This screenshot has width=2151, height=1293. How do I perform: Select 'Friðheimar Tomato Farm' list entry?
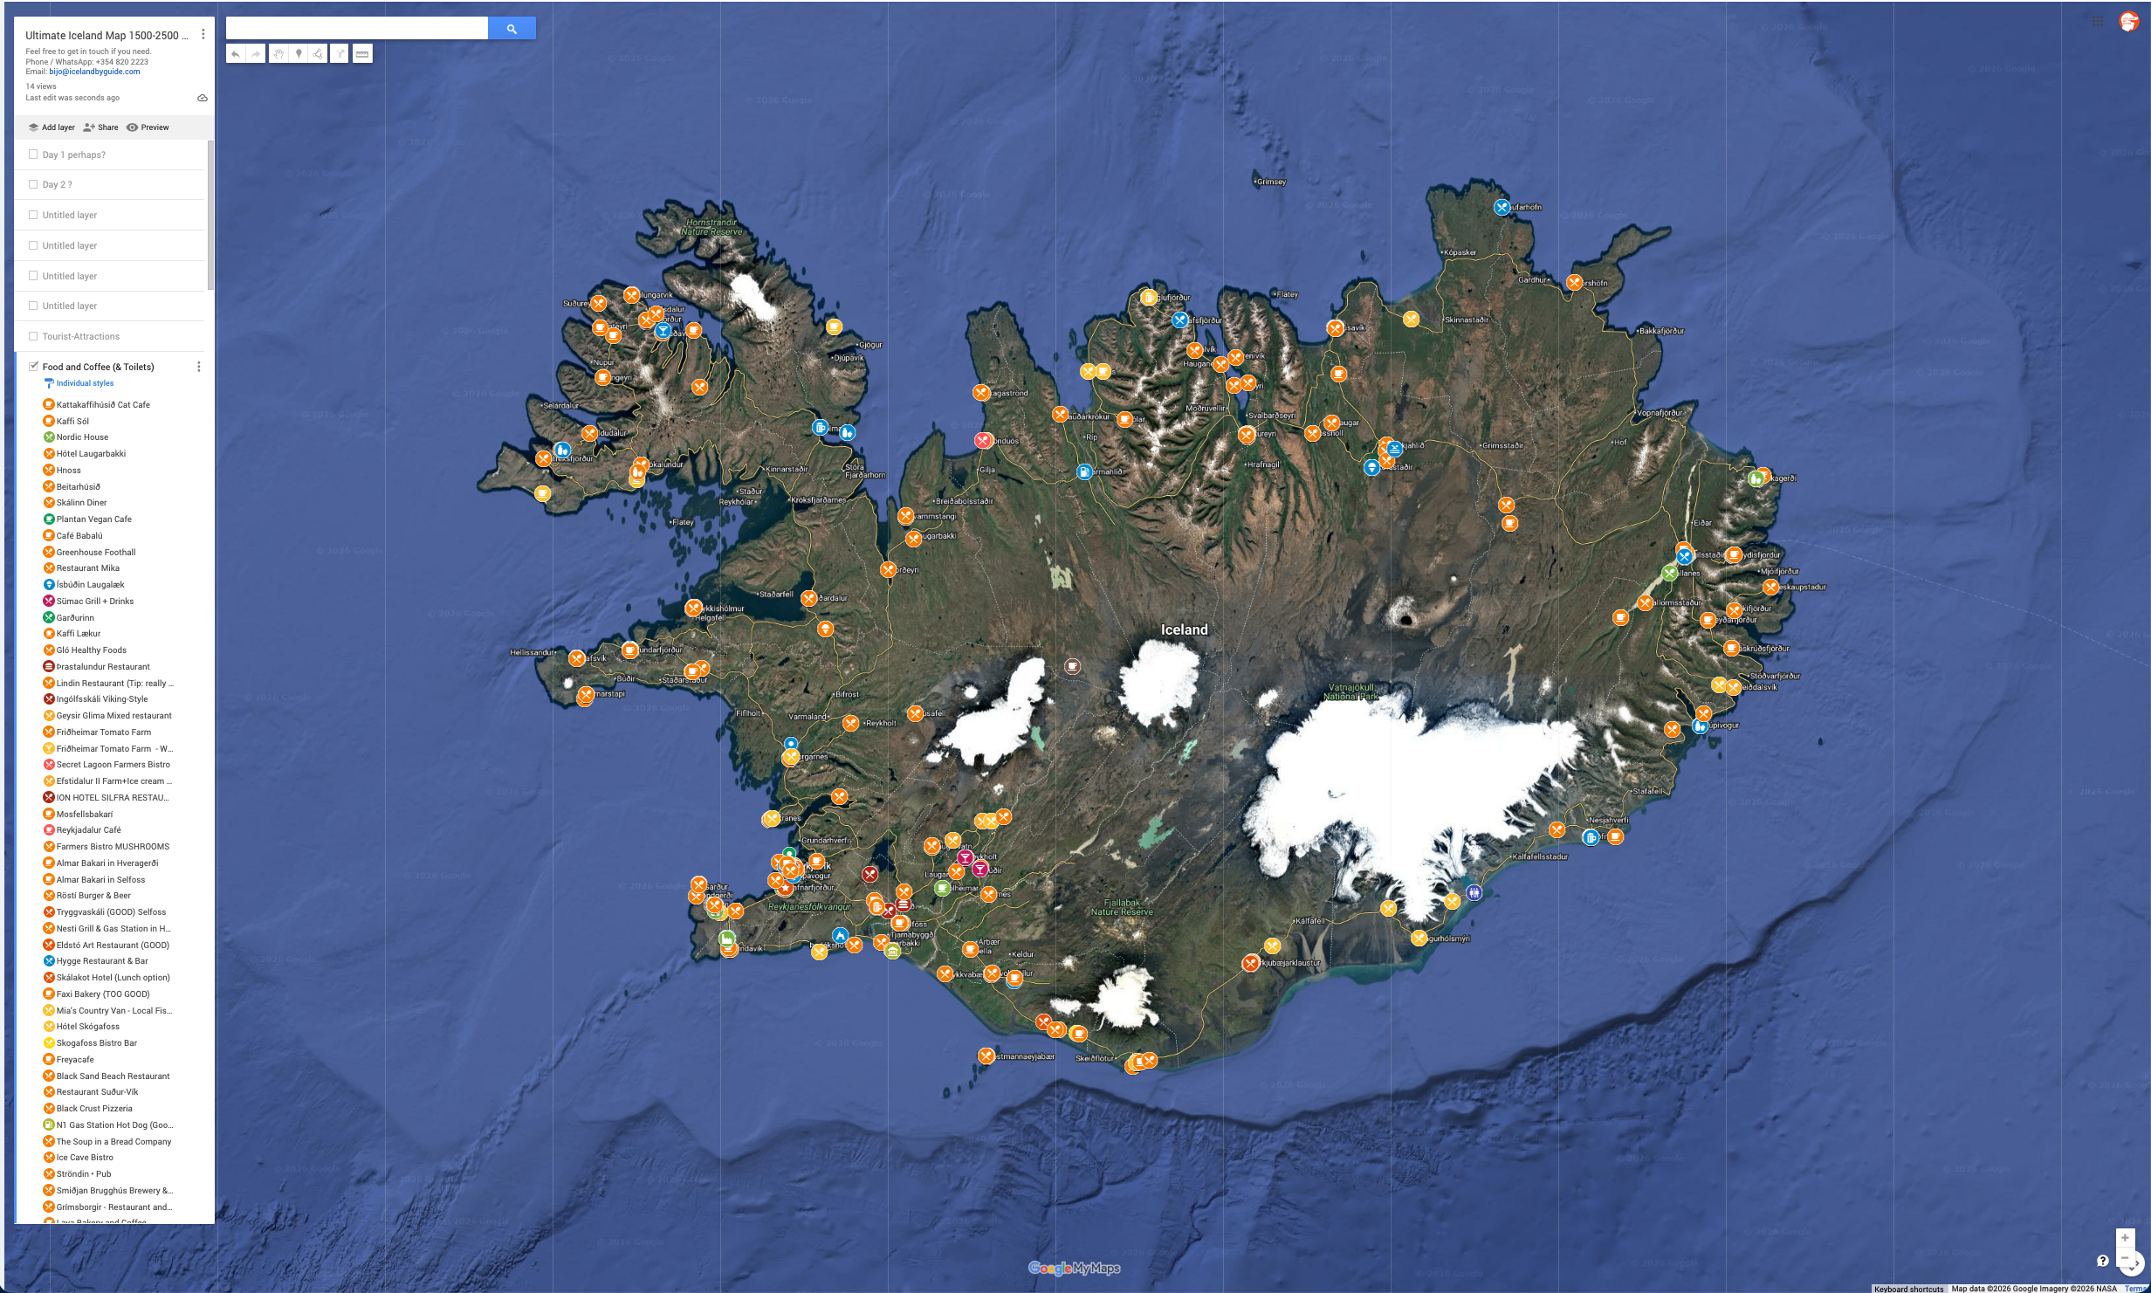[x=104, y=732]
